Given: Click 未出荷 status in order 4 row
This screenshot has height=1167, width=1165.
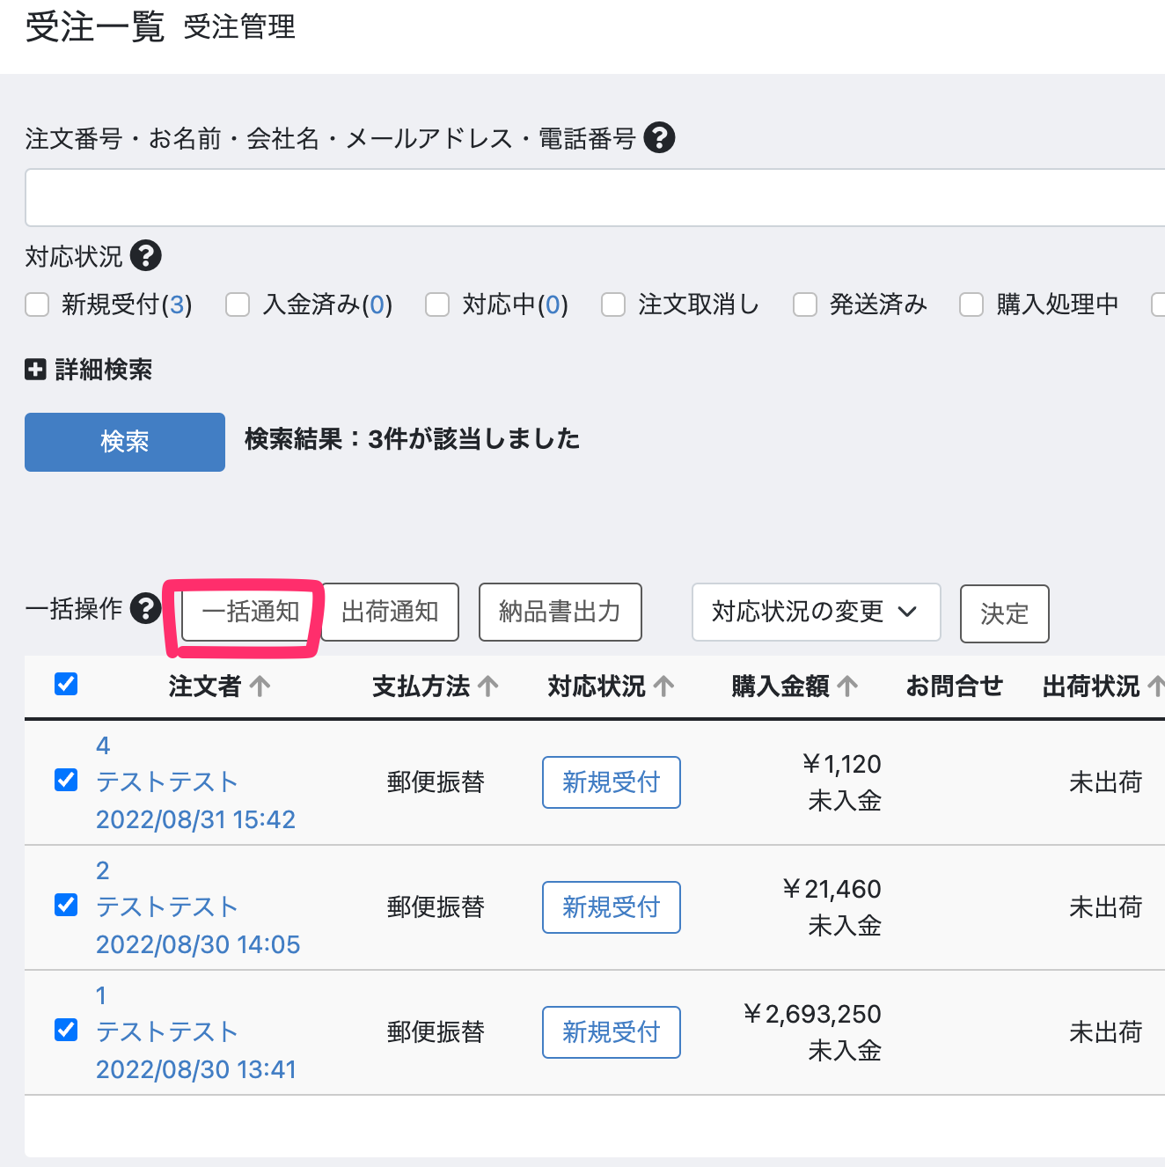Looking at the screenshot, I should 1105,782.
